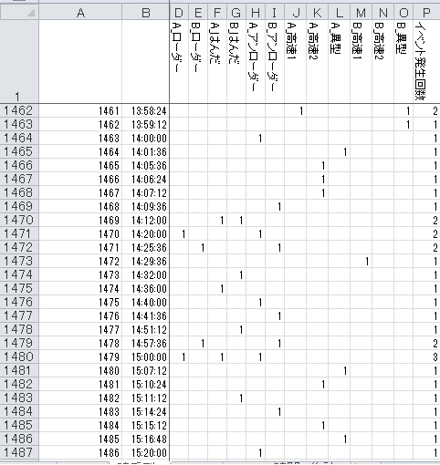Select column D header
Viewport: 440px width, 465px height.
coord(179,13)
